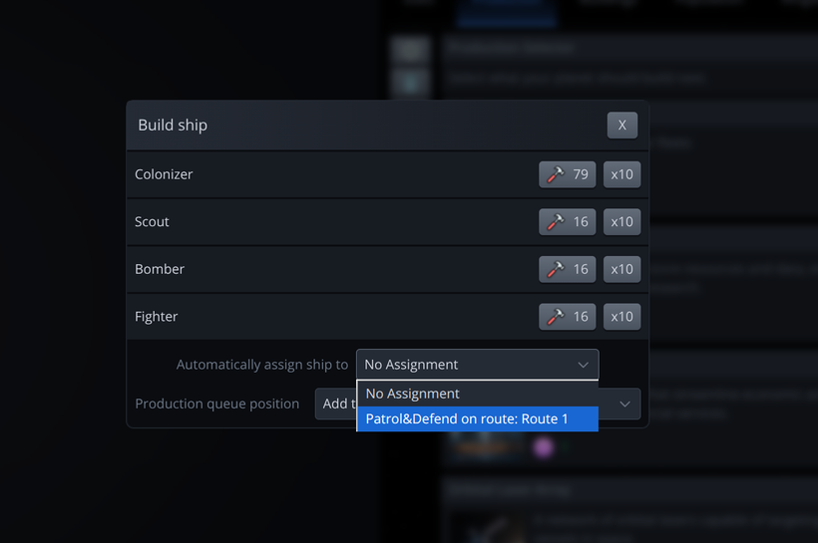Queue ten Fighters with x10
The width and height of the screenshot is (818, 543).
click(x=621, y=317)
